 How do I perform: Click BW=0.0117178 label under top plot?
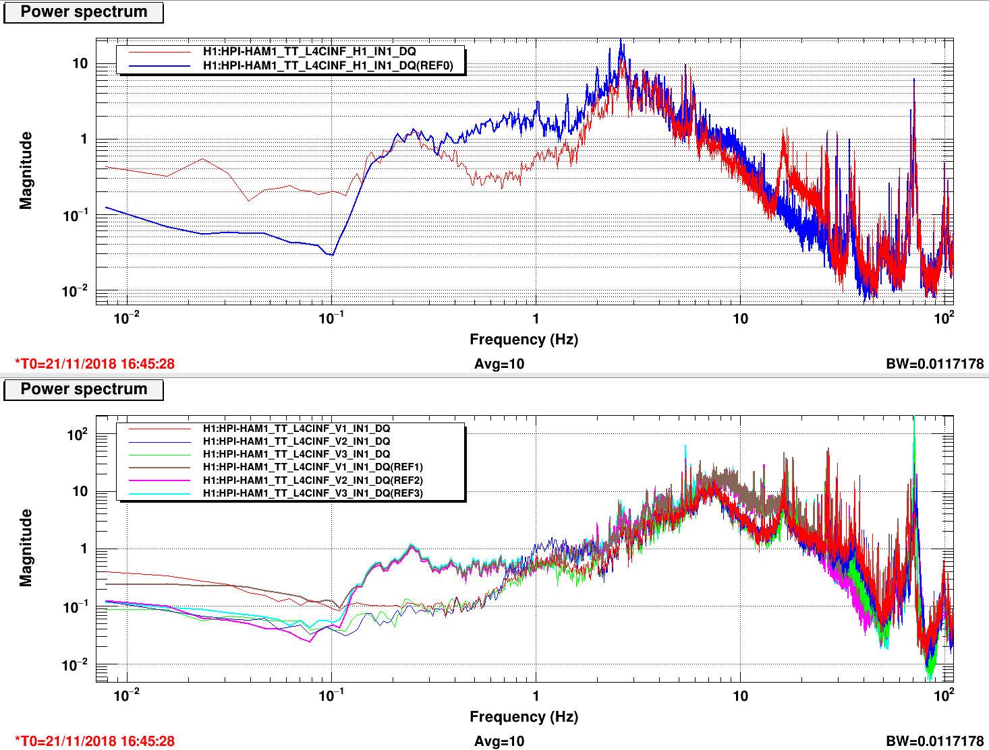click(x=935, y=365)
